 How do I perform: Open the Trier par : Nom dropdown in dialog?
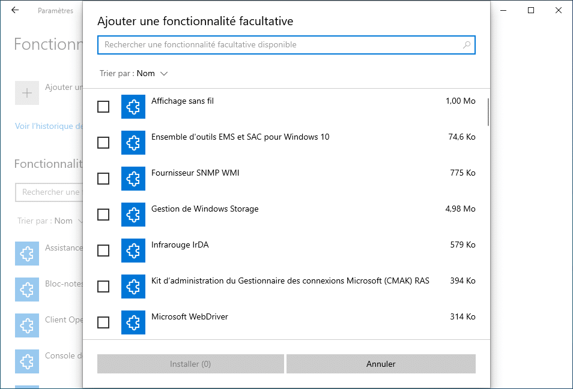tap(134, 74)
